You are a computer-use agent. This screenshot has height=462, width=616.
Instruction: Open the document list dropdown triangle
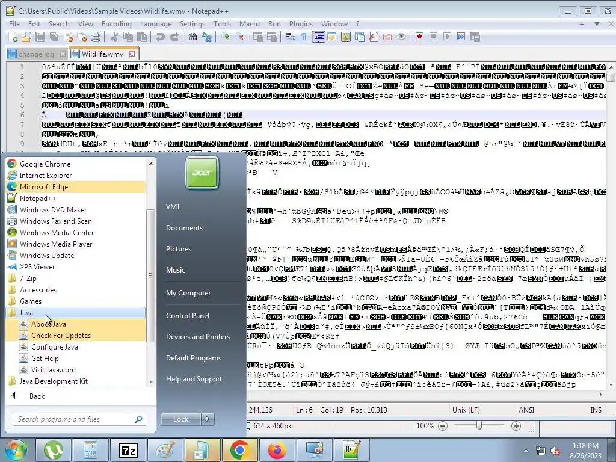596,24
